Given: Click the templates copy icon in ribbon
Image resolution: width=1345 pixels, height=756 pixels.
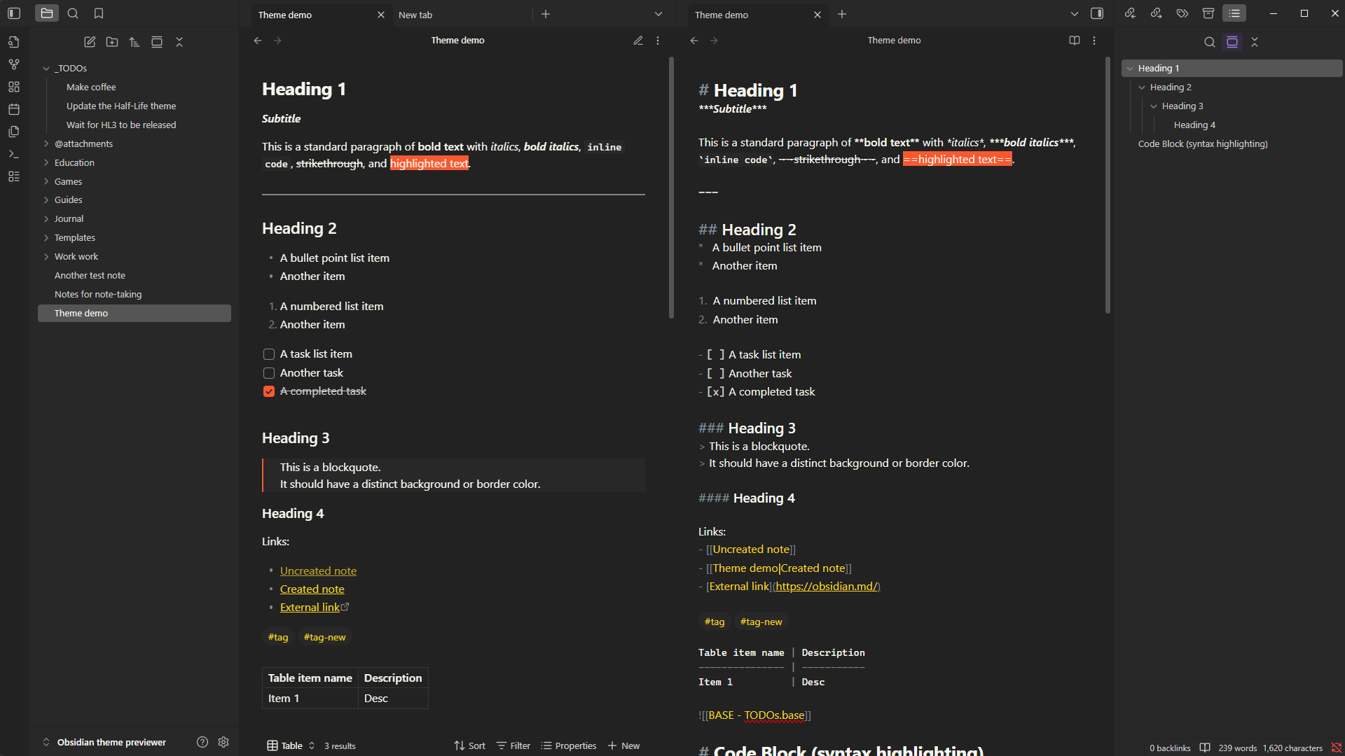Looking at the screenshot, I should 14,132.
